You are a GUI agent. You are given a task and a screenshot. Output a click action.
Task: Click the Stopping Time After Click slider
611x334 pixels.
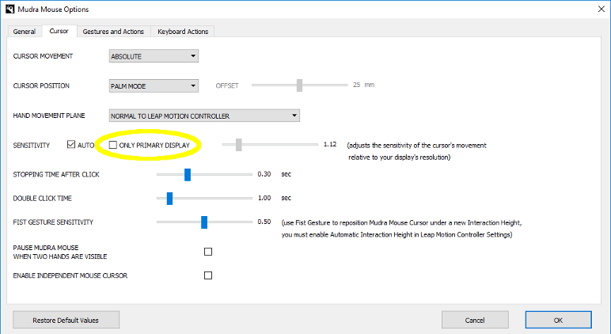(x=188, y=175)
